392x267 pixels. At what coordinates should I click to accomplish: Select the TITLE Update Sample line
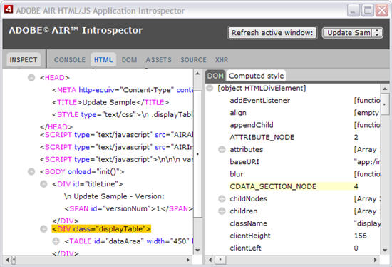(x=110, y=102)
